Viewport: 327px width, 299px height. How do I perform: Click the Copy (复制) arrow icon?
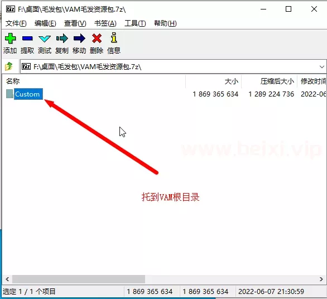click(62, 38)
